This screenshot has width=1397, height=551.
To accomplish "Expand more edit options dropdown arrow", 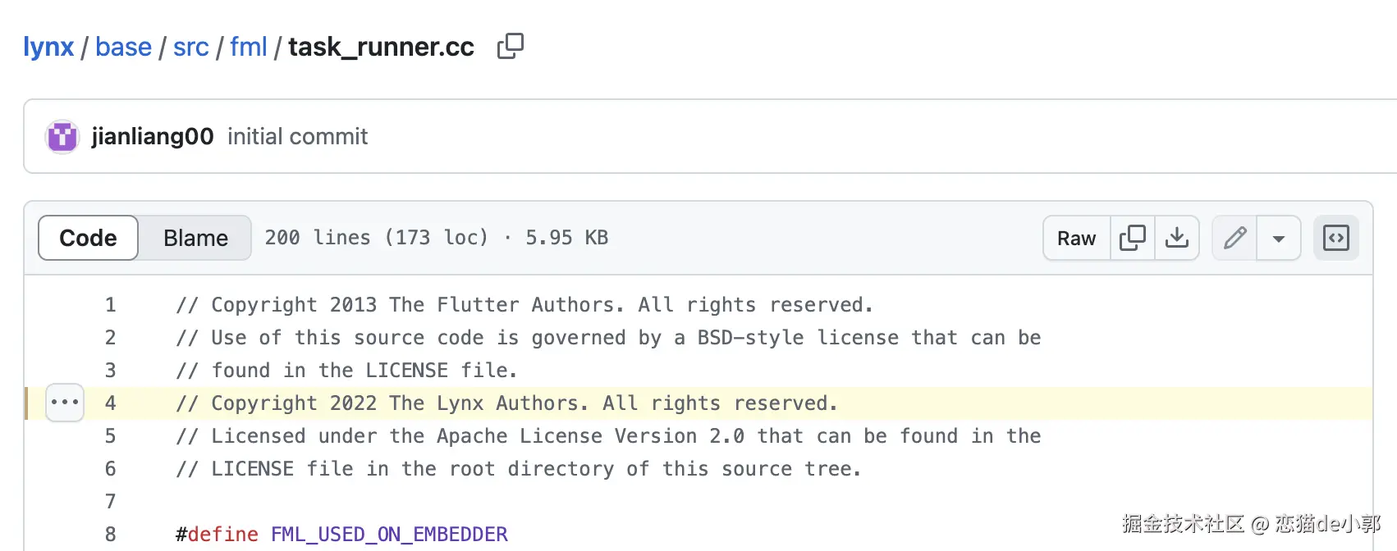I will tap(1278, 238).
